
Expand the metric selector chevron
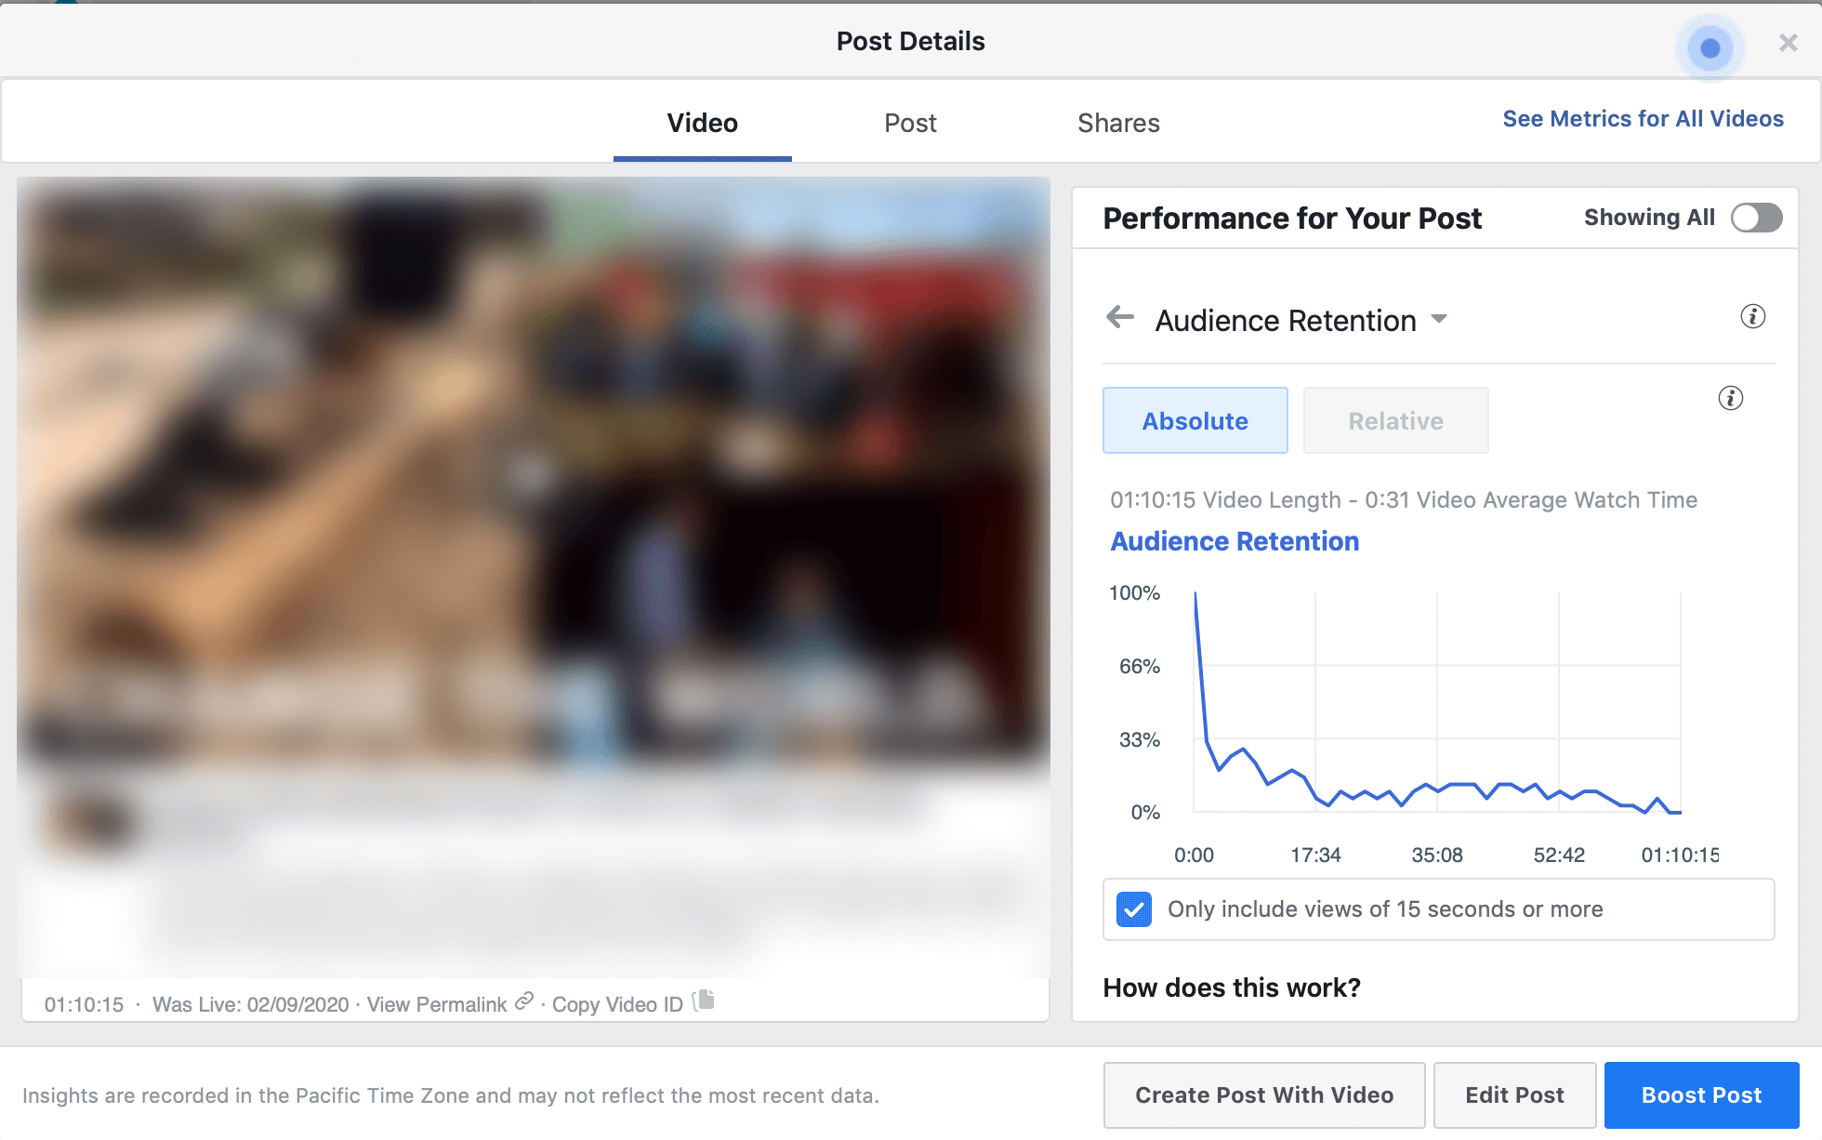point(1439,320)
